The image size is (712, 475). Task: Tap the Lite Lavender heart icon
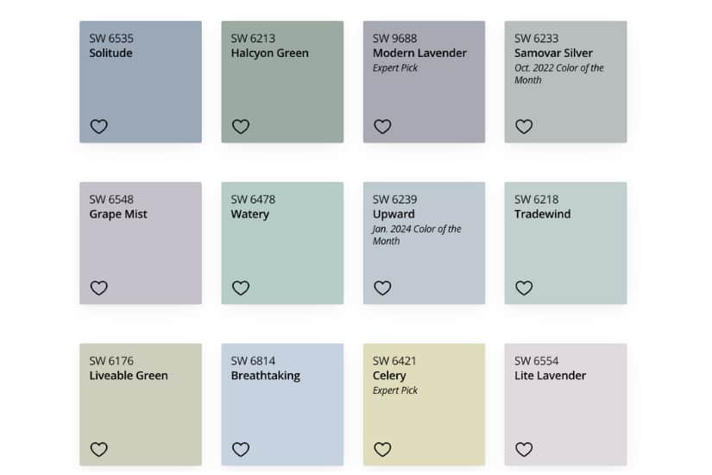click(524, 450)
